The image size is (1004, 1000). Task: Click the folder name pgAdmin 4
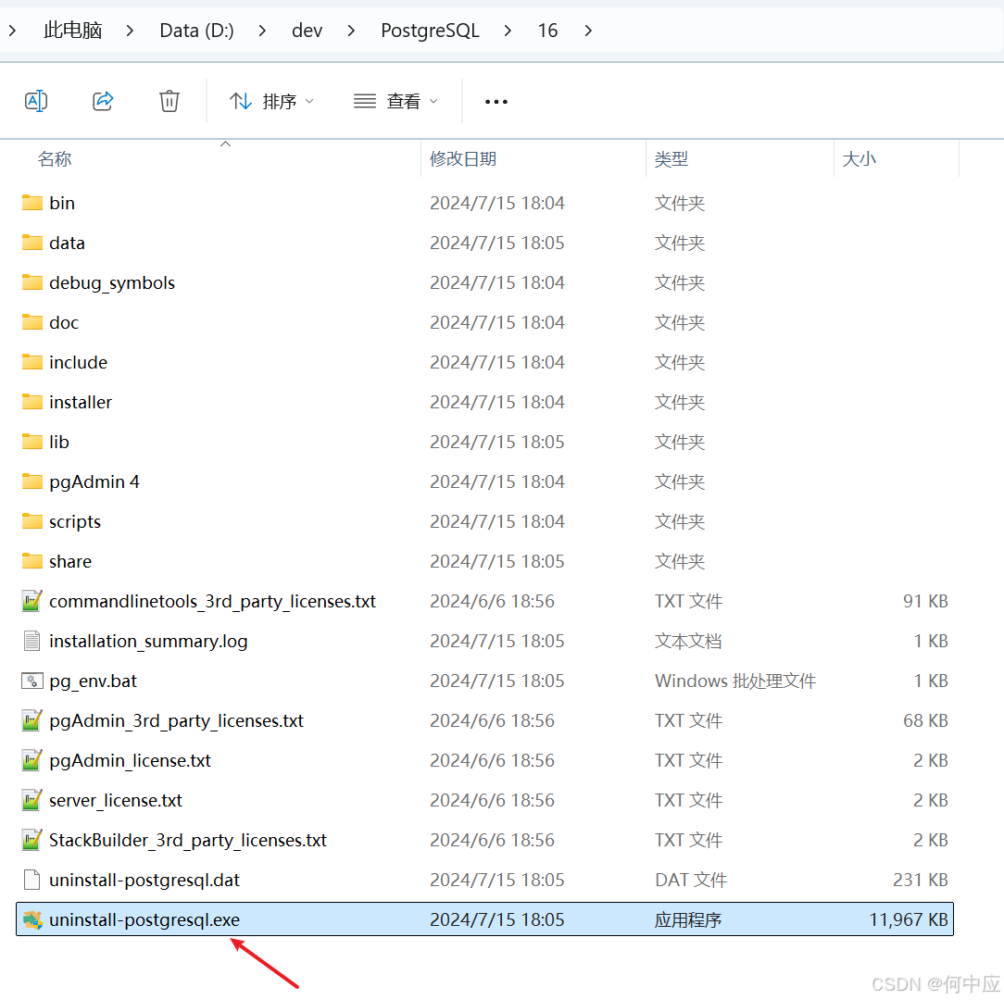click(x=94, y=482)
